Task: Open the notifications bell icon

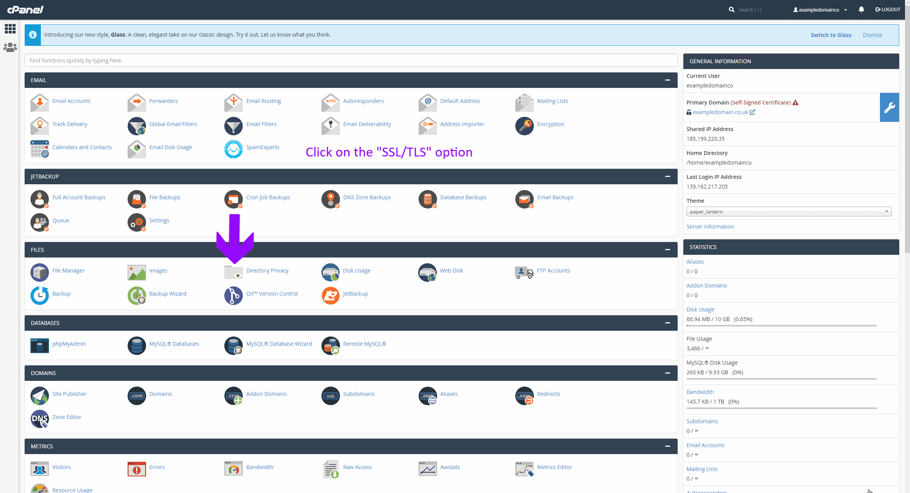Action: tap(861, 10)
